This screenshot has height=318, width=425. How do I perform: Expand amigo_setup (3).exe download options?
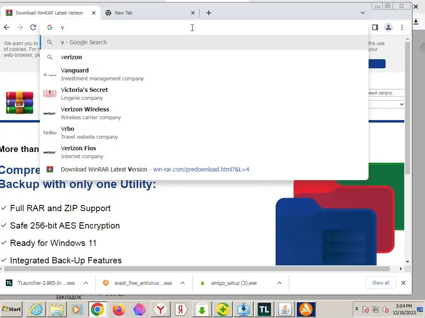279,283
